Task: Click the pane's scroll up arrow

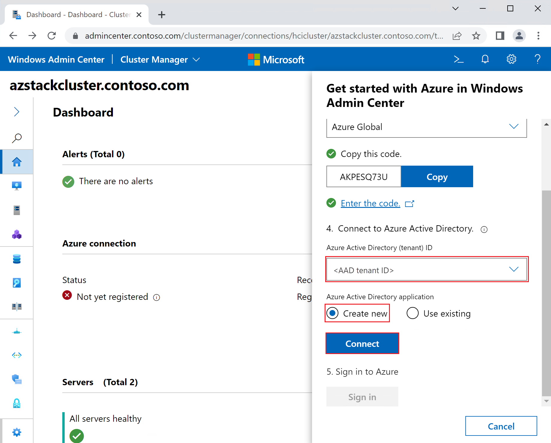Action: tap(546, 124)
